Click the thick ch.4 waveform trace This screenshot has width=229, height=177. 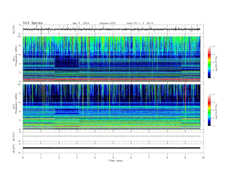coord(111,148)
